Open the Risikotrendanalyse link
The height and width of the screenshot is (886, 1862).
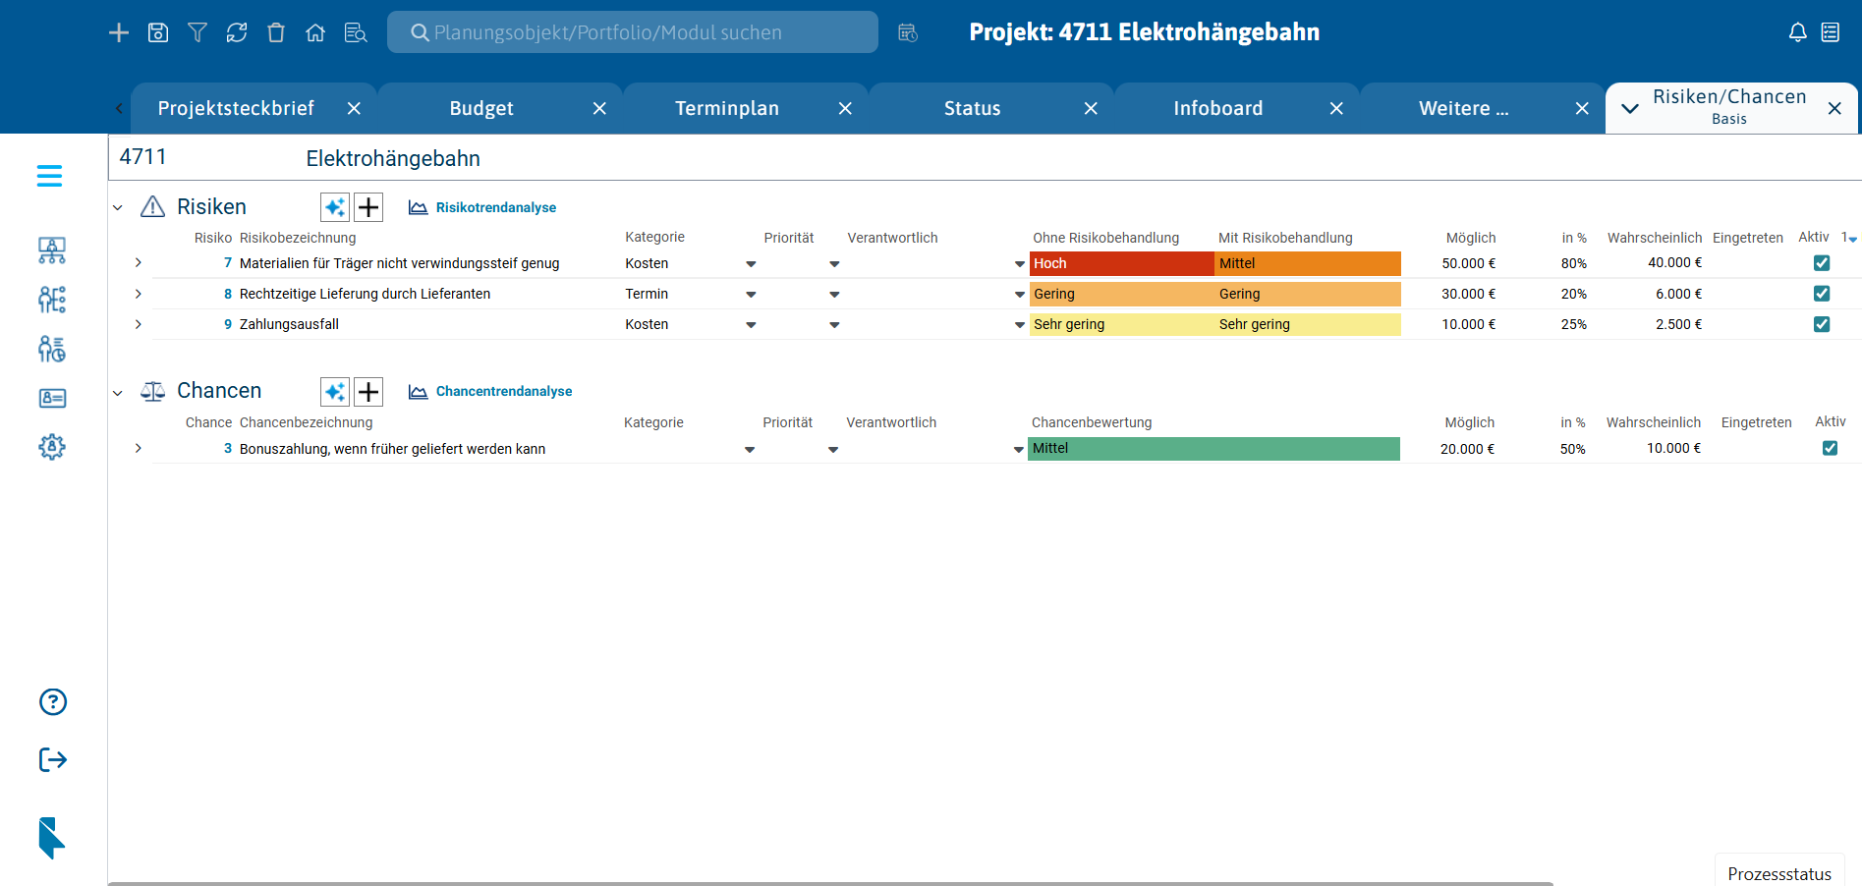[x=495, y=207]
